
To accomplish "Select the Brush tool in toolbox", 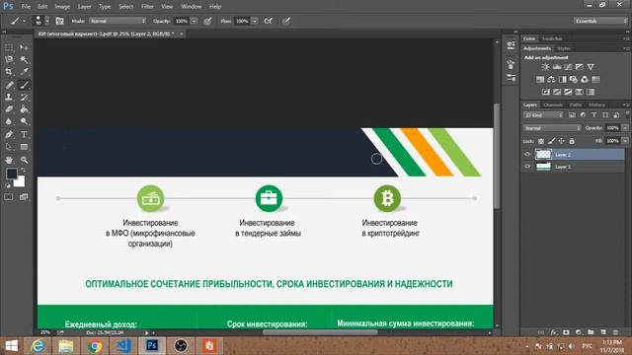I will point(24,85).
